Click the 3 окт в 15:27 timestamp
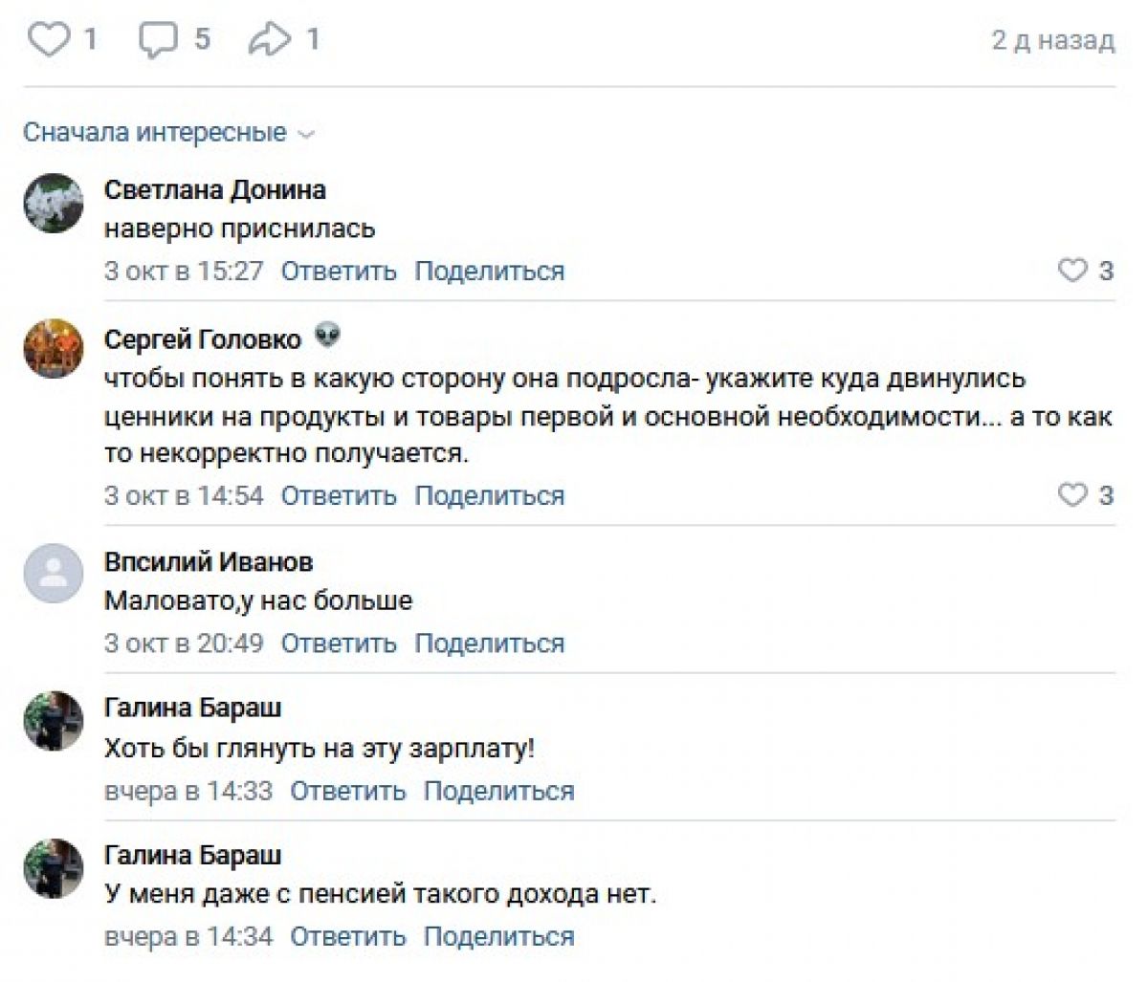Image resolution: width=1148 pixels, height=982 pixels. coord(183,271)
